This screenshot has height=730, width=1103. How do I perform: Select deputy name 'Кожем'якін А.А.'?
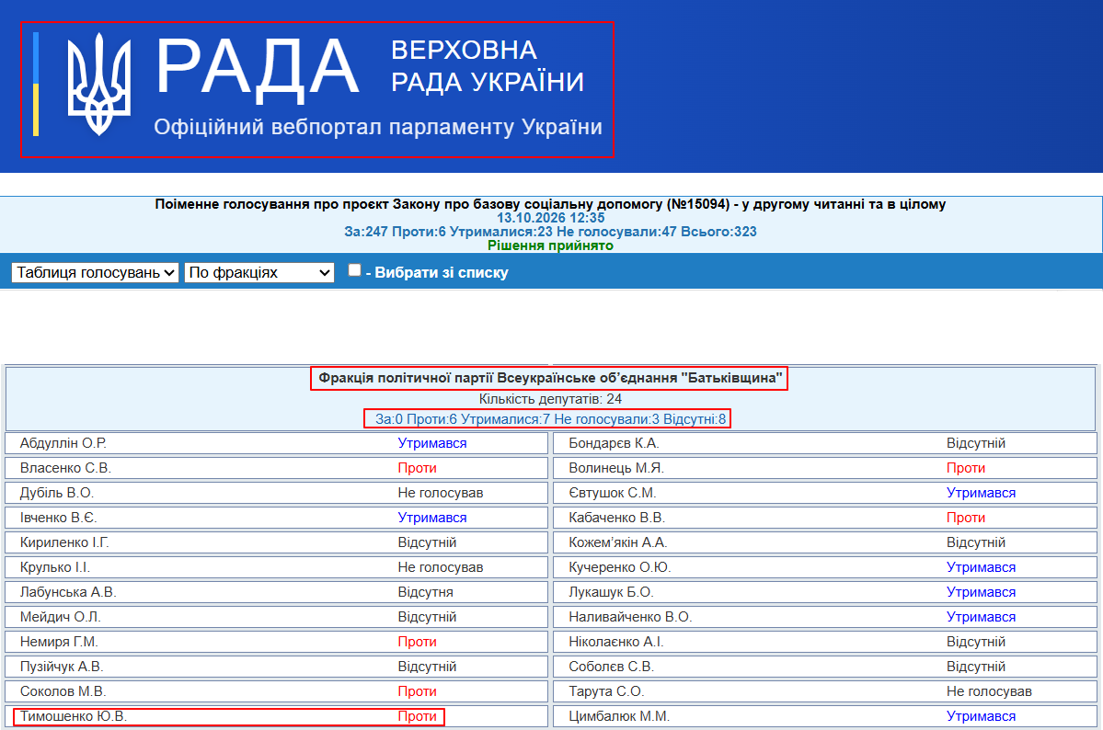618,542
